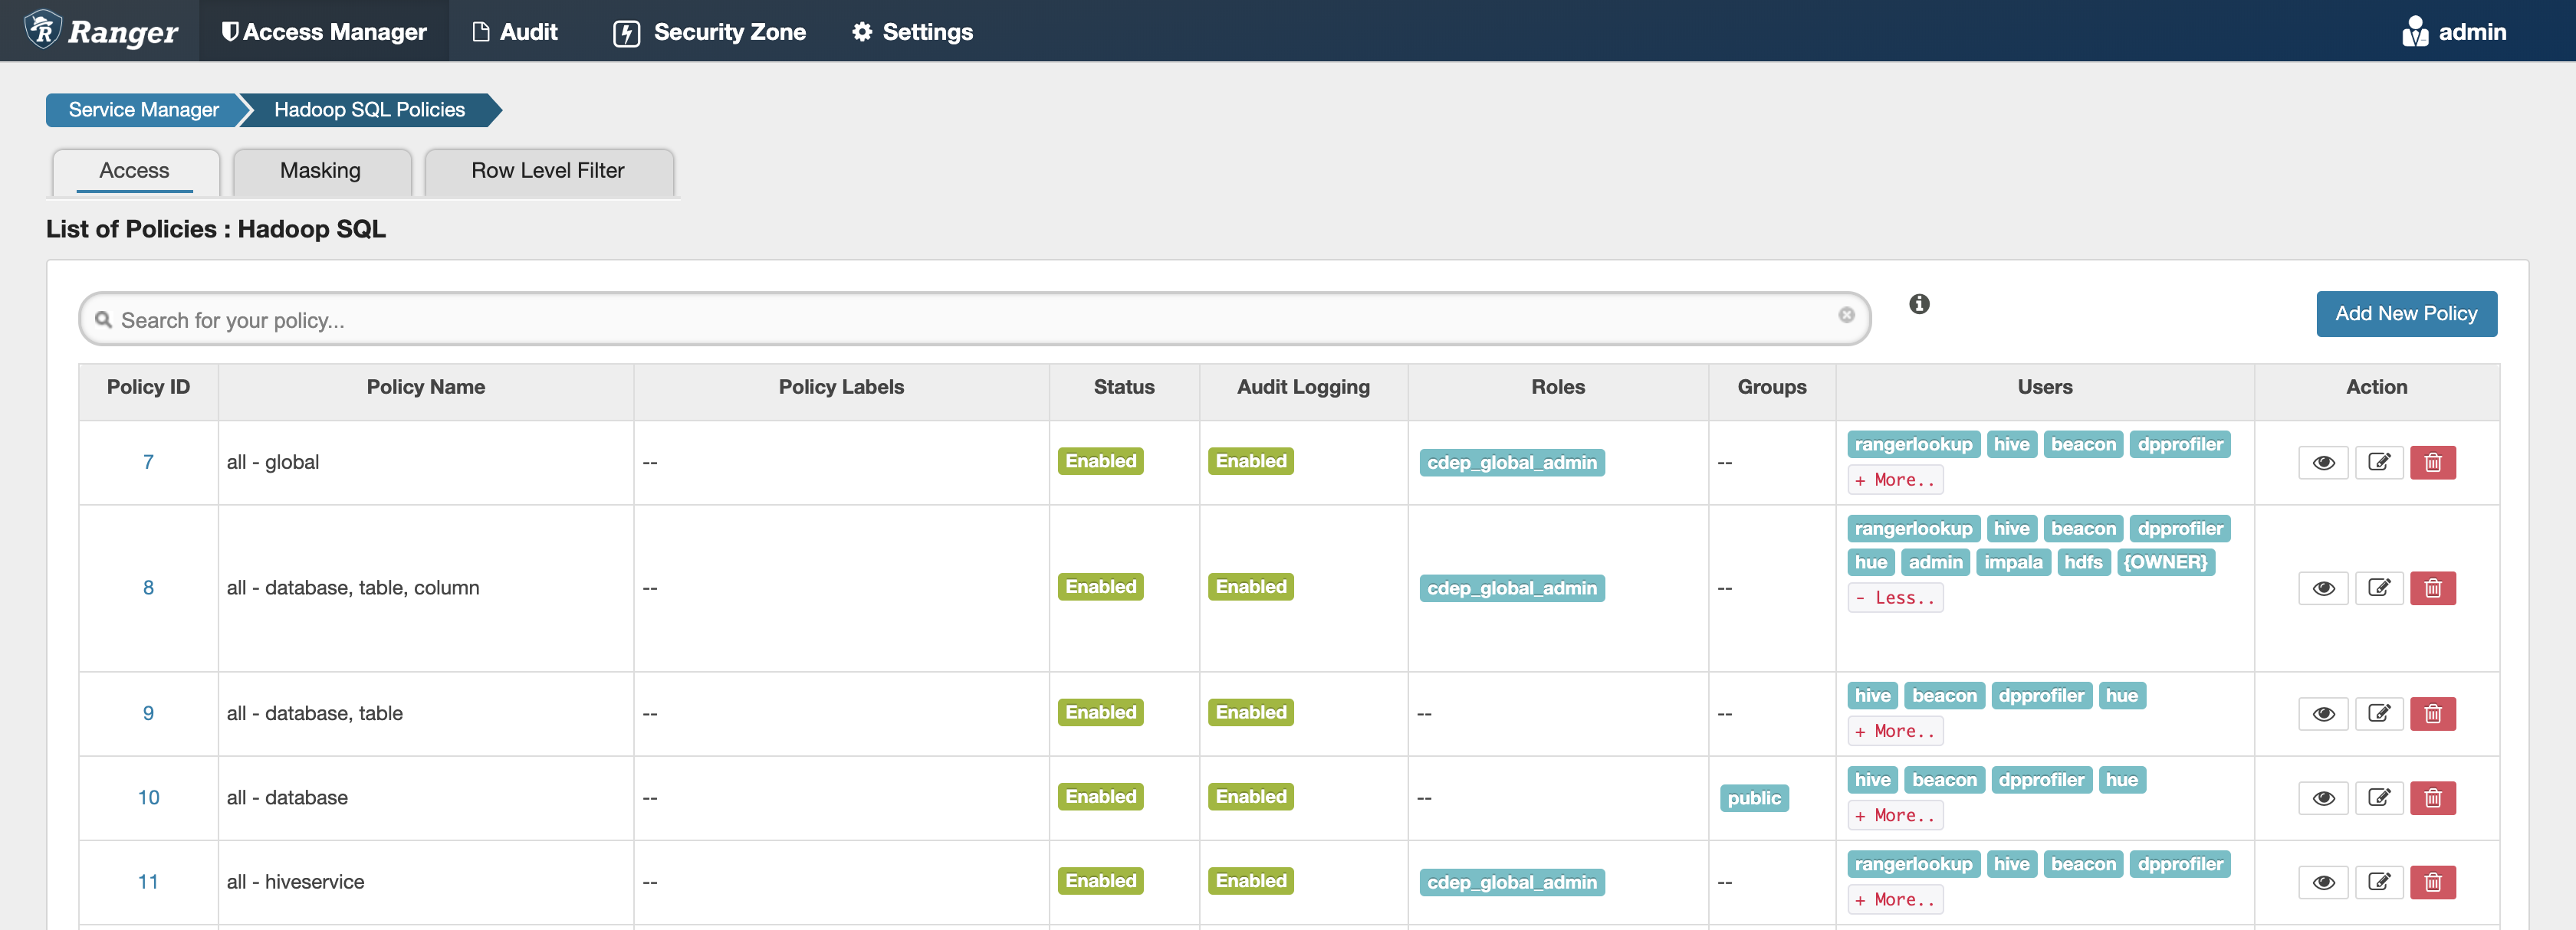Open the Audit menu
Screen dimensions: 2576x930
tap(515, 32)
